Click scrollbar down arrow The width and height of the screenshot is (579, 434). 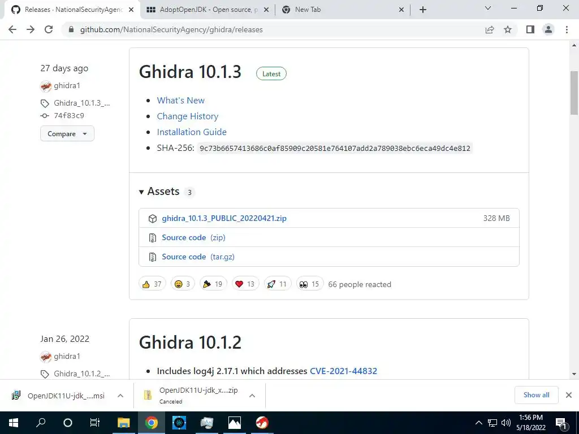pyautogui.click(x=574, y=374)
